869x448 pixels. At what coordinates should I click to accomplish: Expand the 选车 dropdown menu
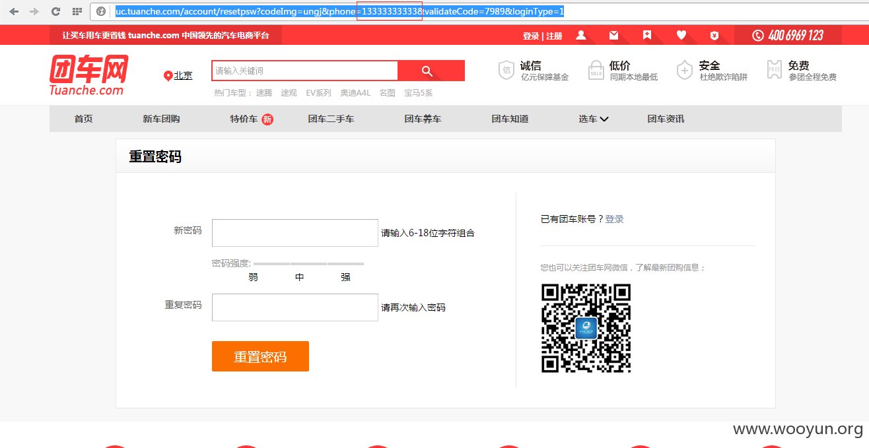[594, 119]
